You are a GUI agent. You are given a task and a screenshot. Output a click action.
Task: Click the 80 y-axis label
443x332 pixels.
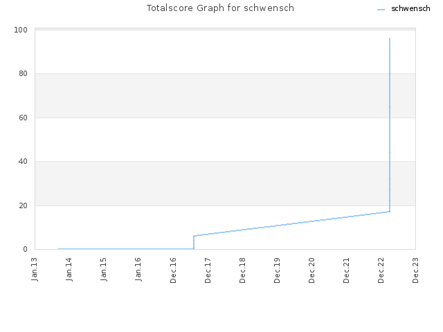23,74
